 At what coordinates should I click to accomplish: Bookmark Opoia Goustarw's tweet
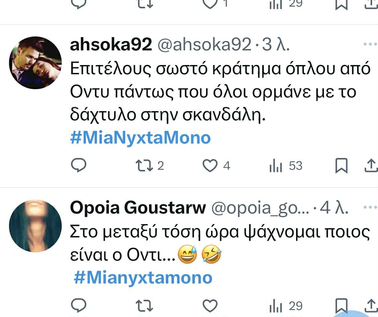[x=341, y=305]
